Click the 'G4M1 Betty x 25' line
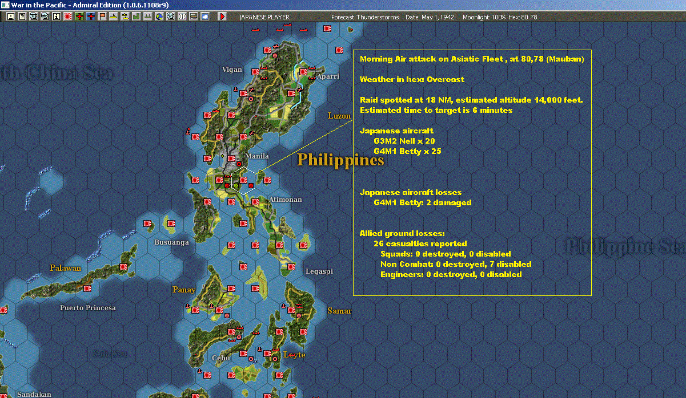Image resolution: width=686 pixels, height=398 pixels. 407,151
